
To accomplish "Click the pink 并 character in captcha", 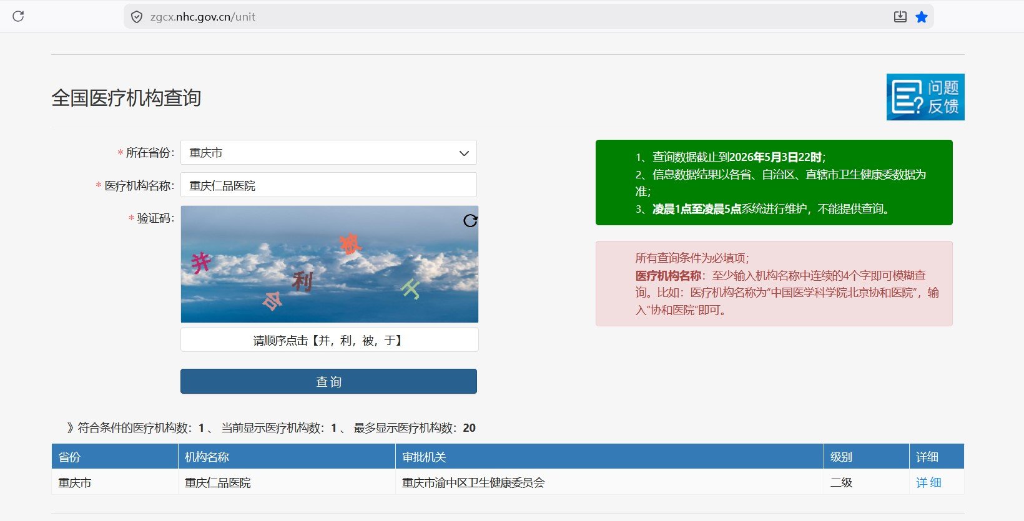I will click(x=200, y=263).
